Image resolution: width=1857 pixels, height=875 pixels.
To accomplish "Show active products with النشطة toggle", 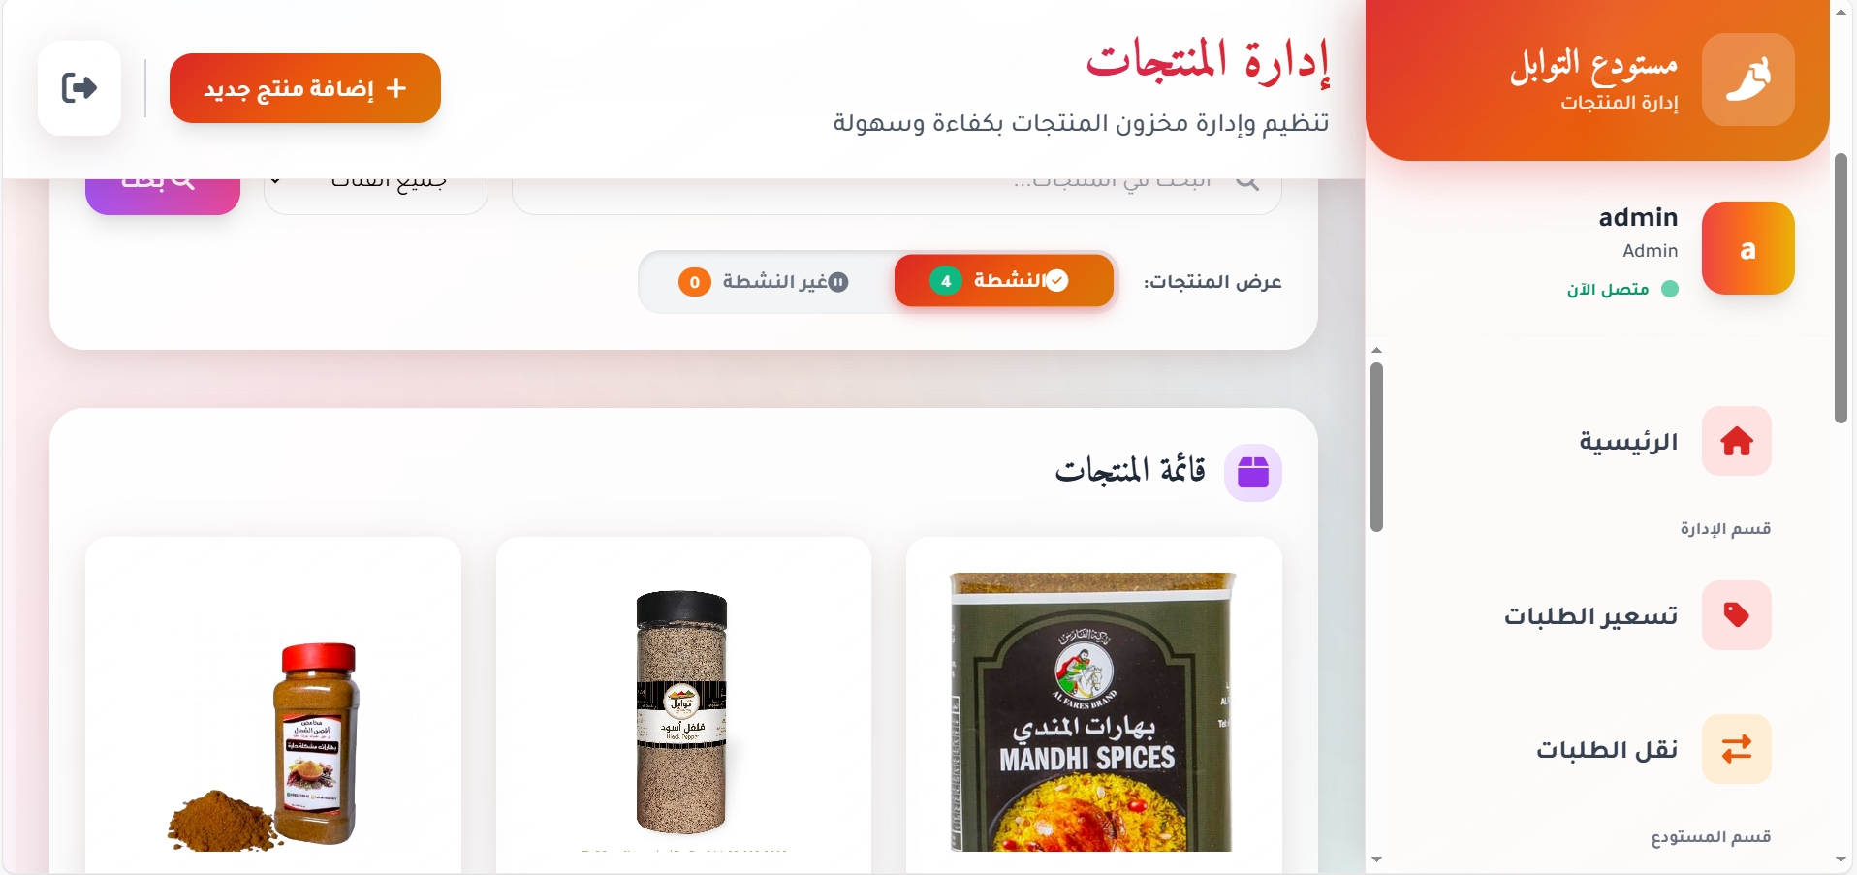I will 1004,281.
